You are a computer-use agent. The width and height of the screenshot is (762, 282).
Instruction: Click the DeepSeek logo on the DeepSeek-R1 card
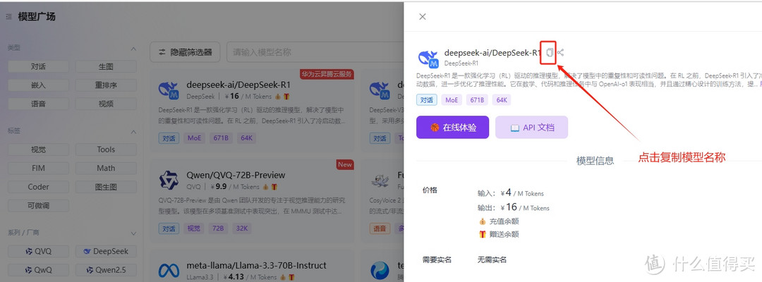coord(169,90)
